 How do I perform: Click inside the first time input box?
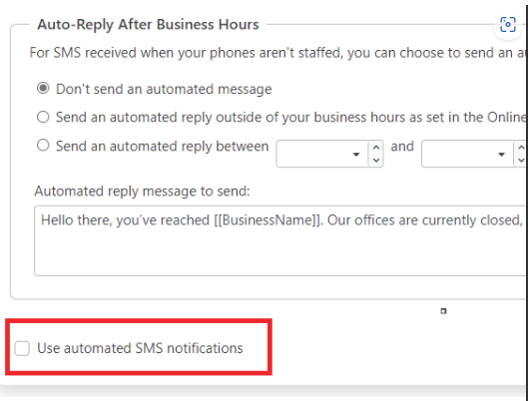[313, 154]
